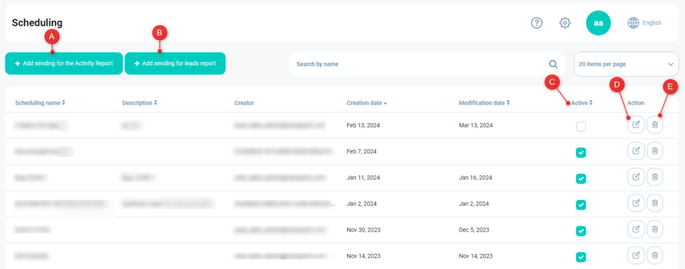The height and width of the screenshot is (269, 685).
Task: Edit the schedule created Feb 7, 2024
Action: click(x=635, y=152)
